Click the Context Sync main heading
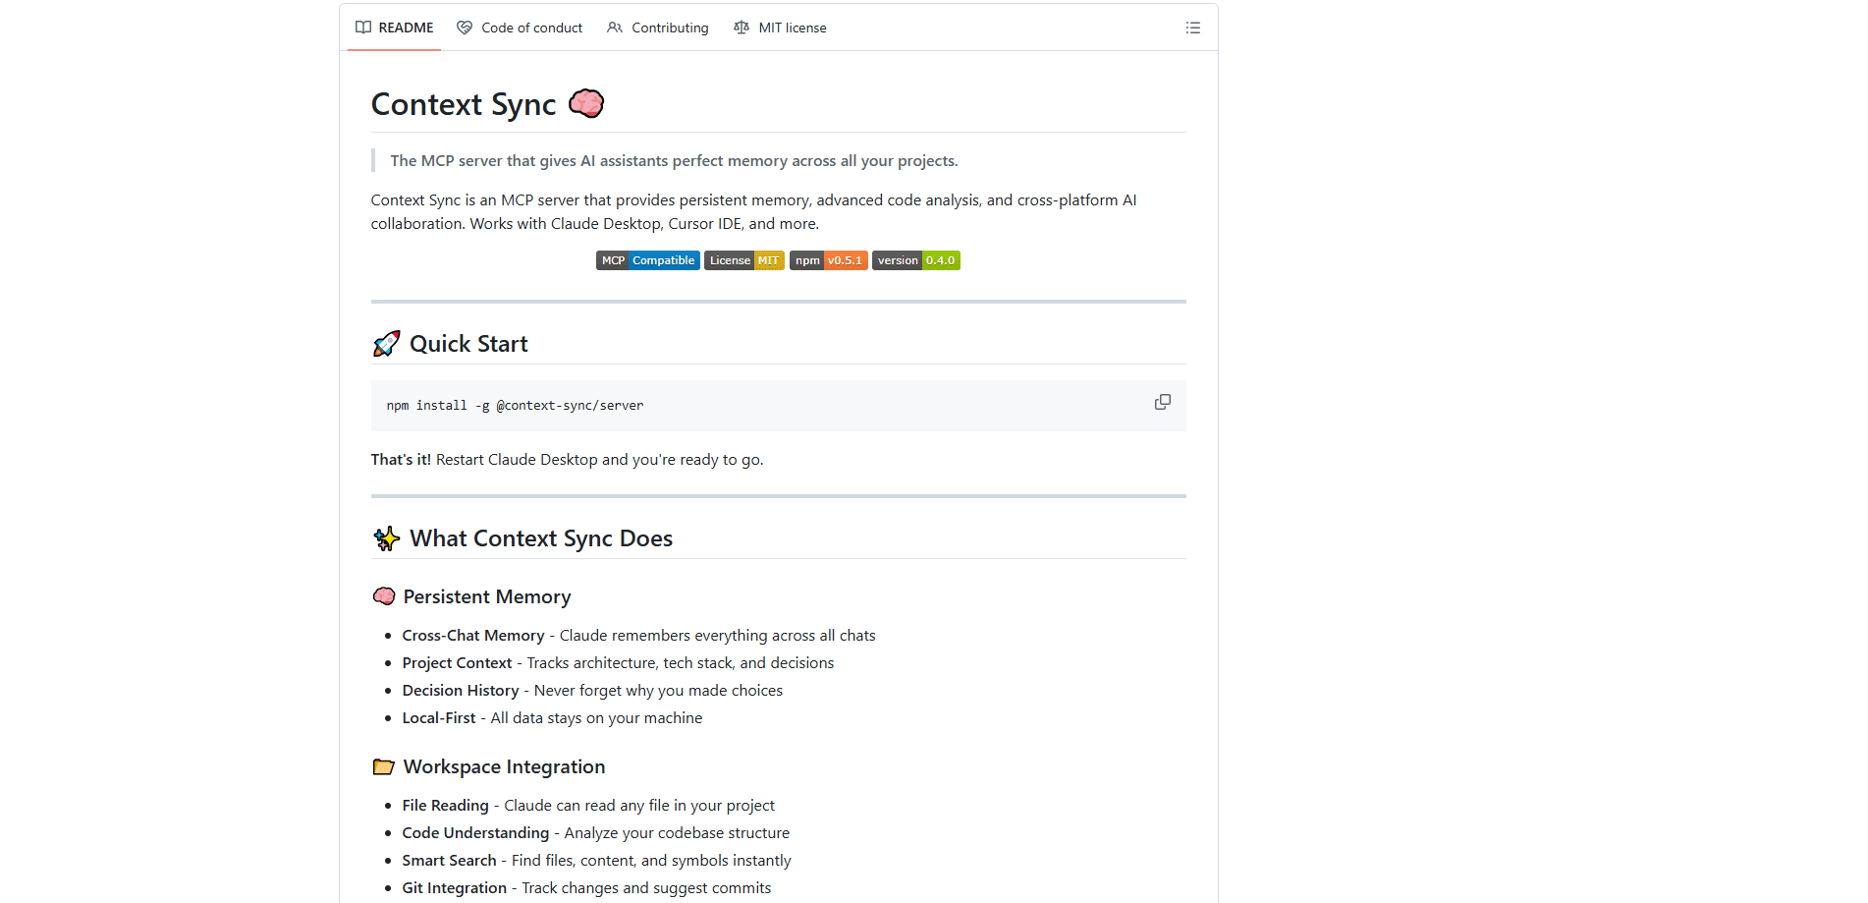 [x=464, y=104]
